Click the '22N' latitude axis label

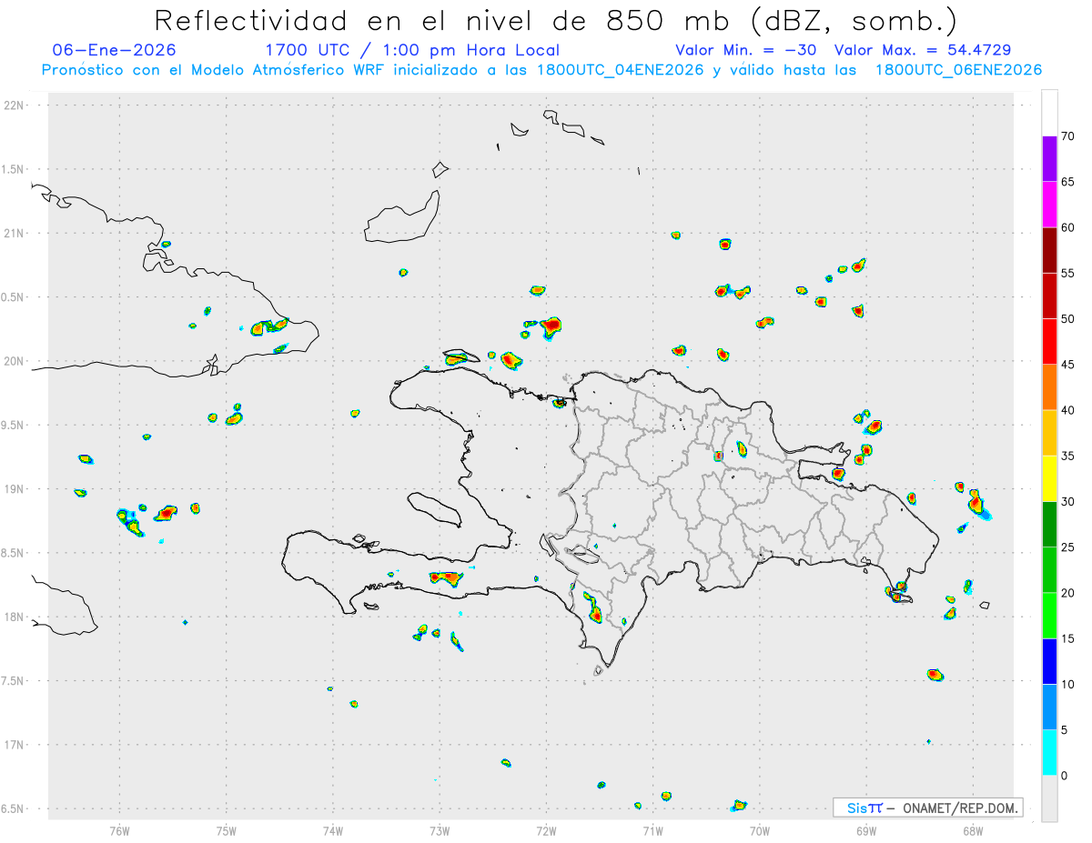(x=14, y=105)
